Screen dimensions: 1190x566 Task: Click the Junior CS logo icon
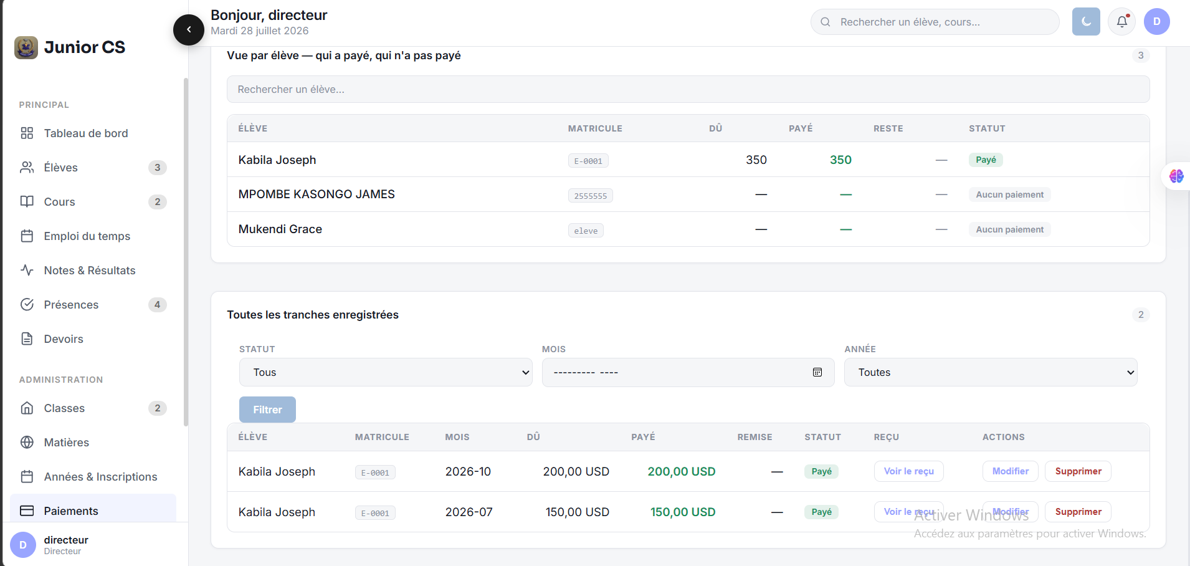[x=26, y=47]
